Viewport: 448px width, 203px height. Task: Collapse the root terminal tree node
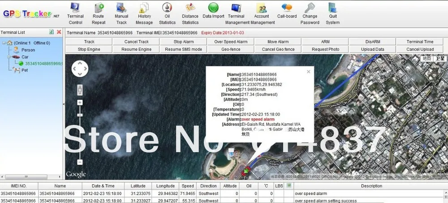[x=4, y=43]
